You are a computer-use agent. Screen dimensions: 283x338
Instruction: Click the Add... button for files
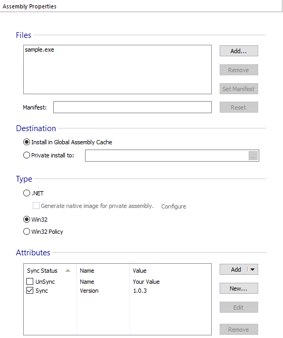tap(239, 51)
